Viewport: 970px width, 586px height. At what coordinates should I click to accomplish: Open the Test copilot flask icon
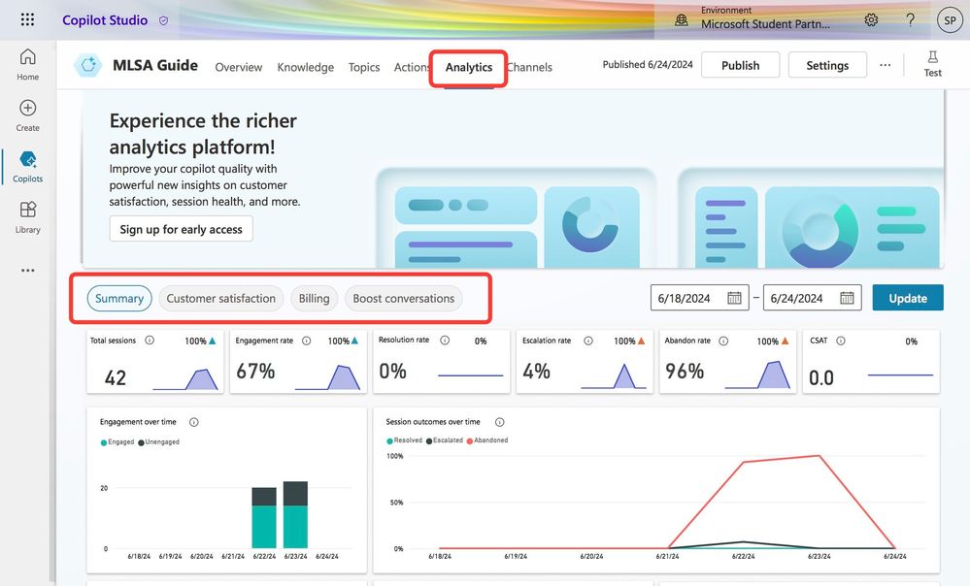932,57
